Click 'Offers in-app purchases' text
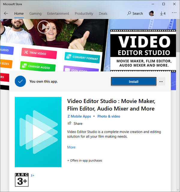 [x=86, y=160]
